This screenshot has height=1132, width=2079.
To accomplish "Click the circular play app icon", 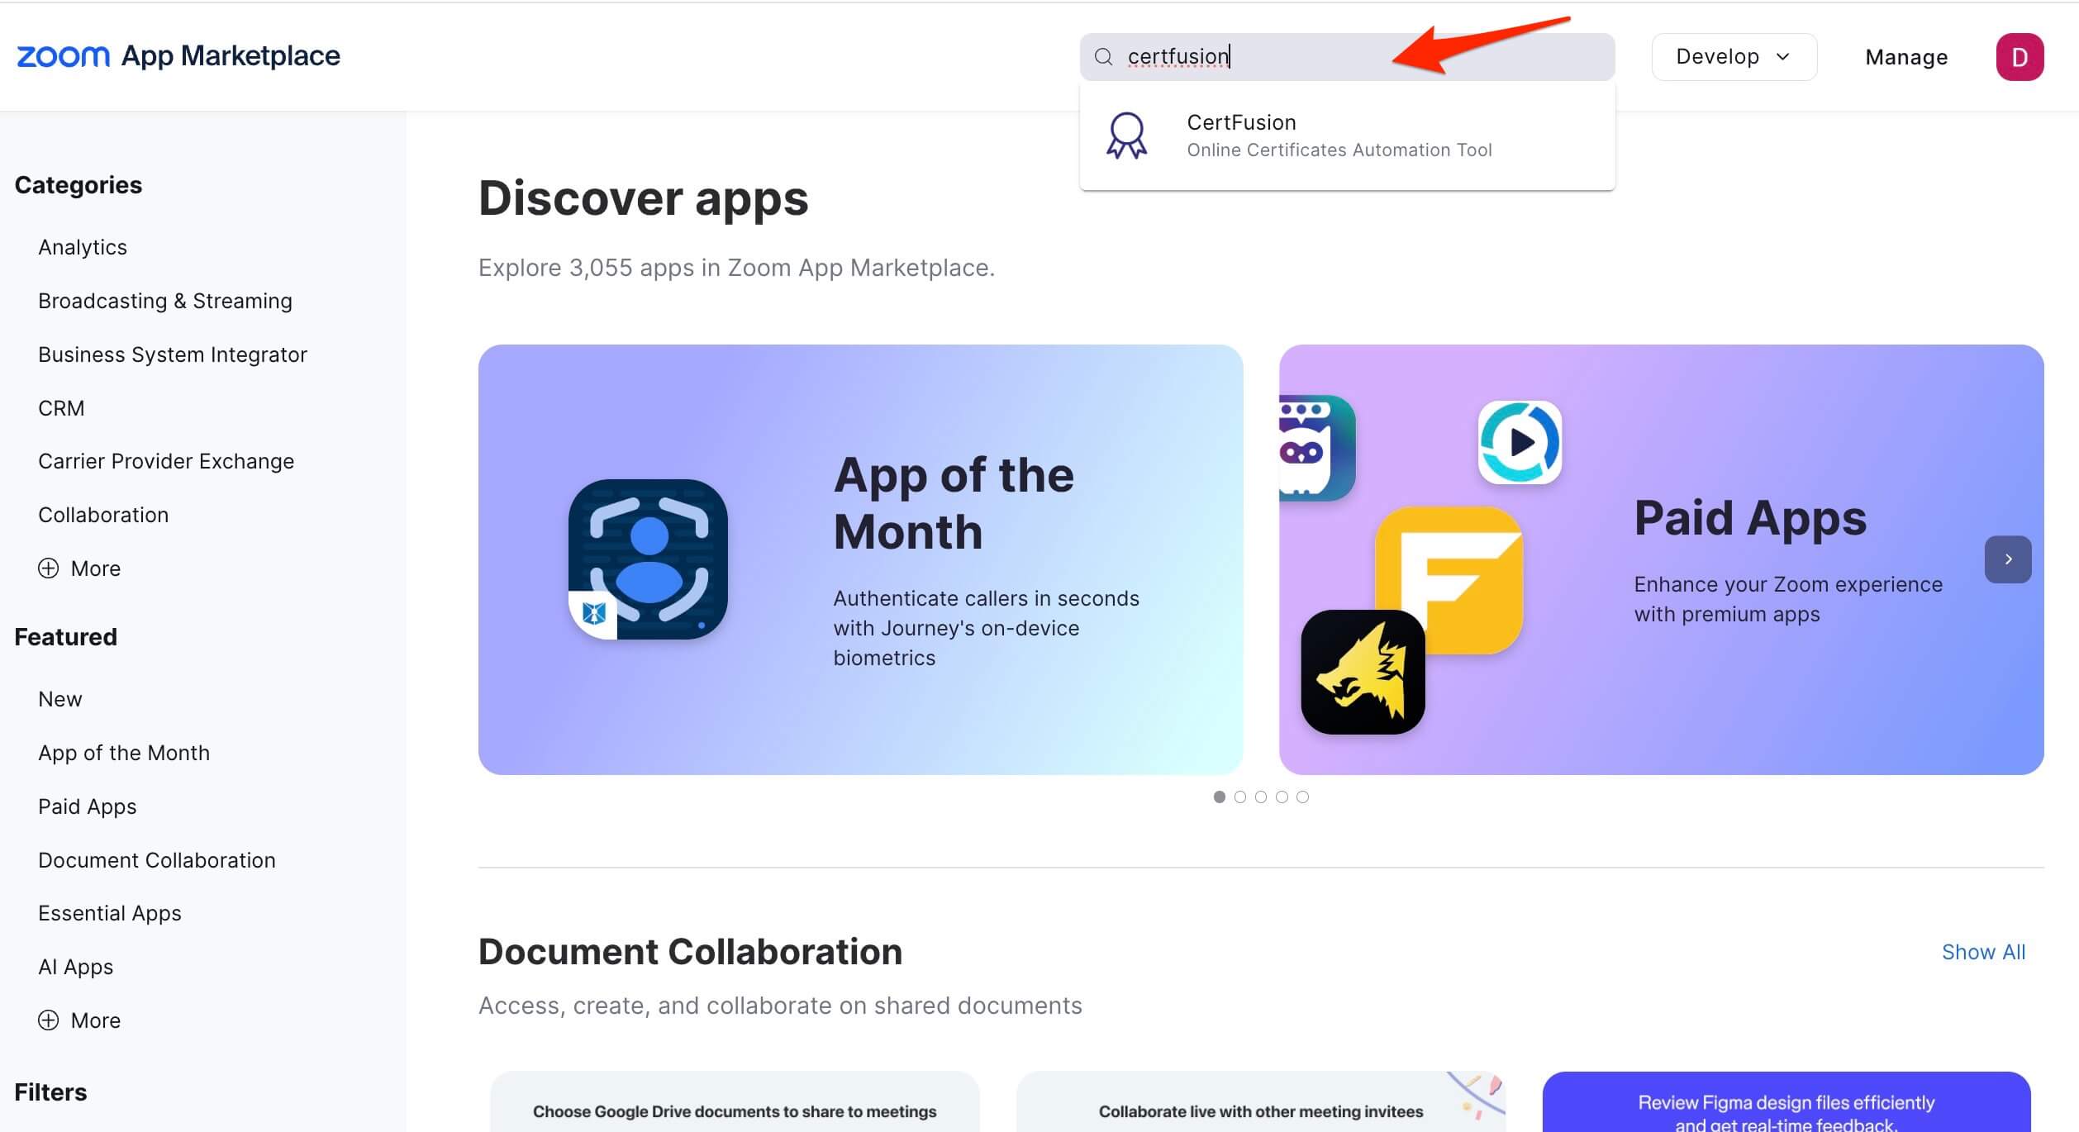I will pos(1520,442).
